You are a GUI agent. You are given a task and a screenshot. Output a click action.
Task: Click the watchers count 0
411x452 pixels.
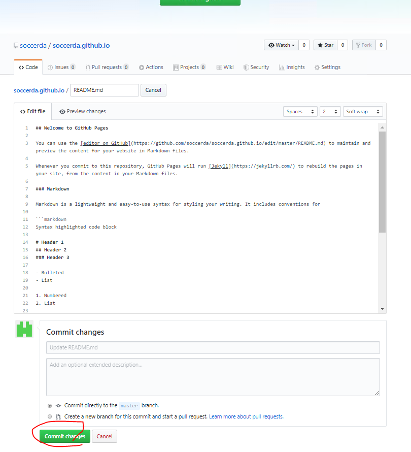[x=304, y=45]
